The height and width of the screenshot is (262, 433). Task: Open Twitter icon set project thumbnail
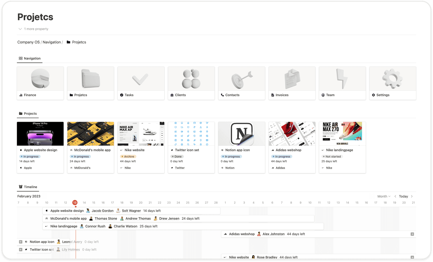[x=191, y=134]
